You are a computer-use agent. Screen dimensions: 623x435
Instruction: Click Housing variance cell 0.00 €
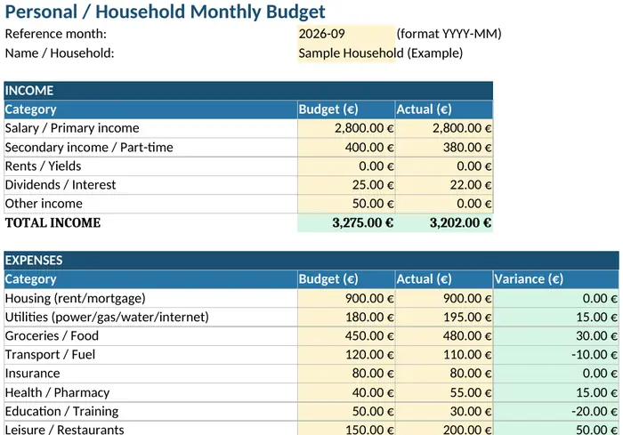556,298
